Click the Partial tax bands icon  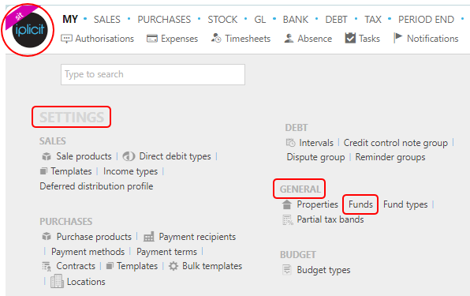click(x=288, y=219)
